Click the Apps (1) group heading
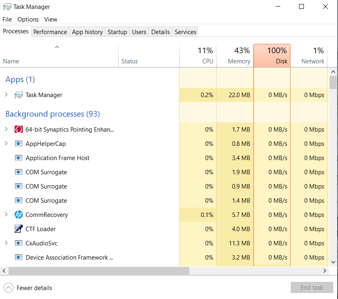This screenshot has height=299, width=338. pyautogui.click(x=20, y=80)
